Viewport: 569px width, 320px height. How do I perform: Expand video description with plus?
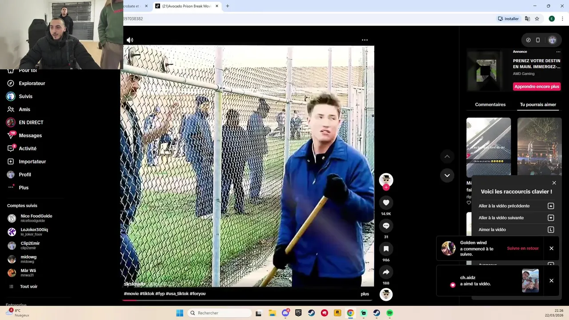point(365,294)
